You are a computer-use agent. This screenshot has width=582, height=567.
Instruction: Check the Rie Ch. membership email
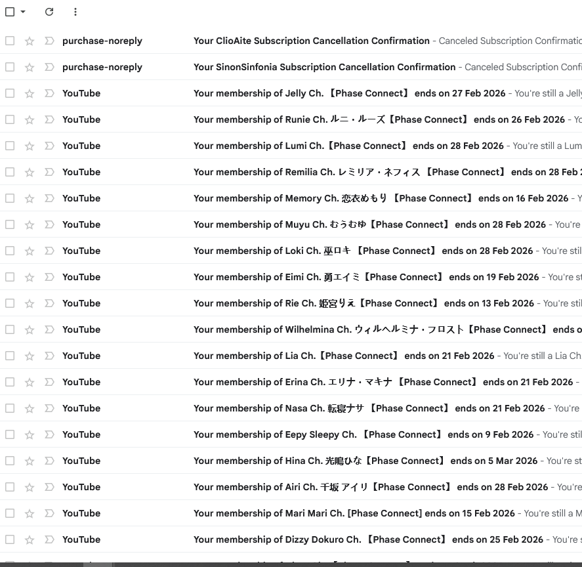pos(10,303)
